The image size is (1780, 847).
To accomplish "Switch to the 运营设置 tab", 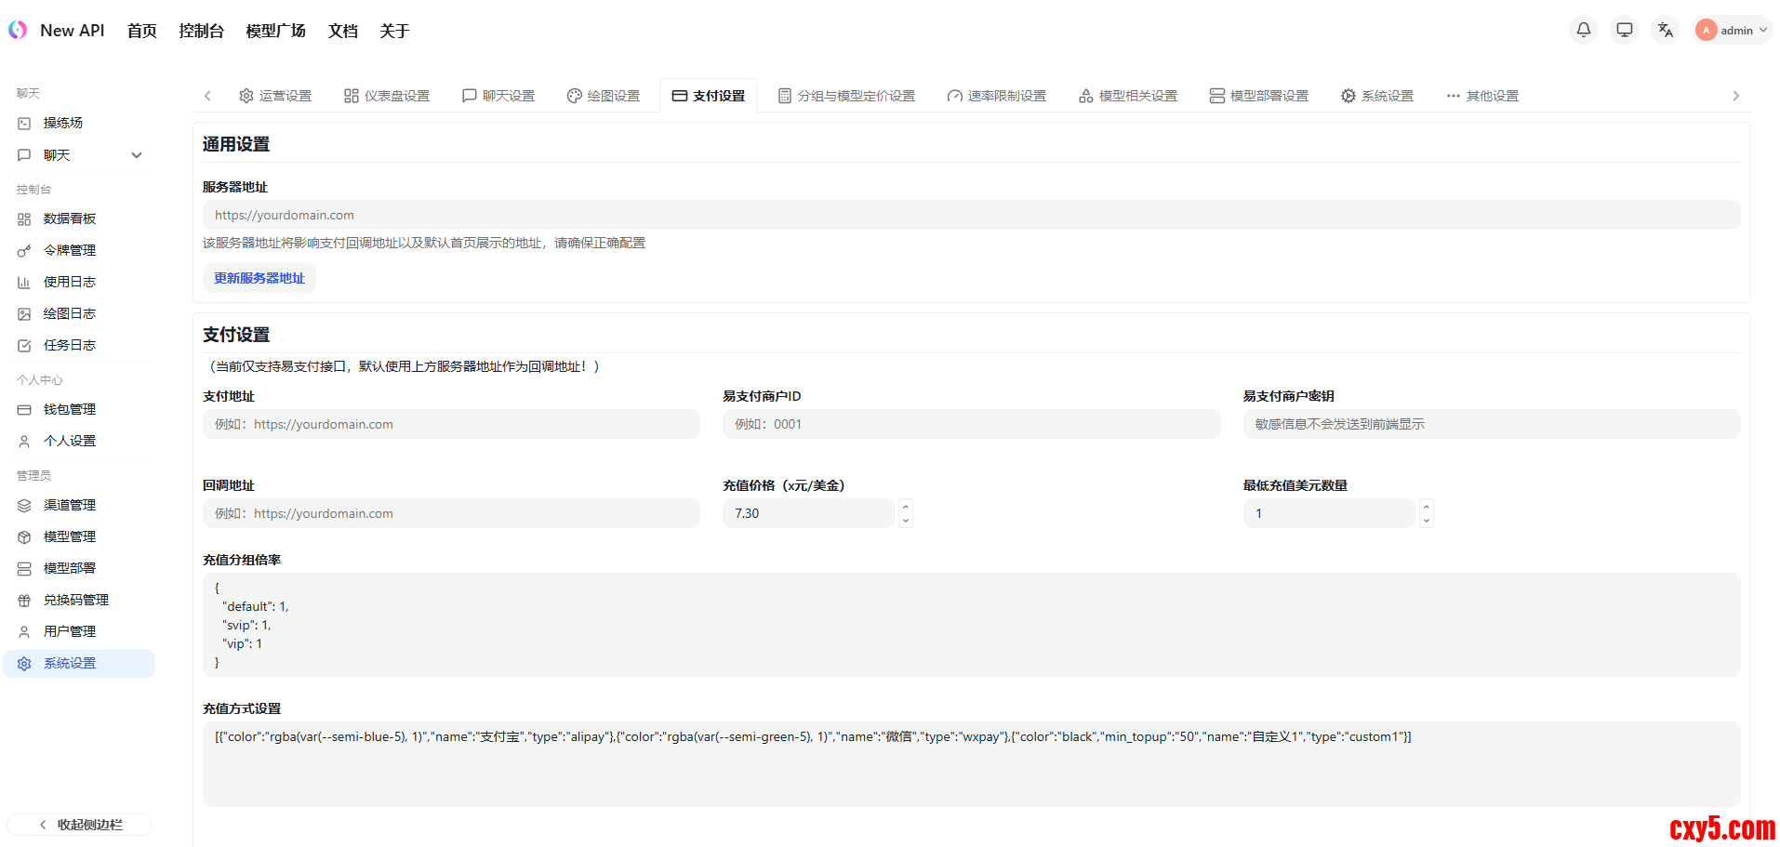I will pyautogui.click(x=275, y=96).
